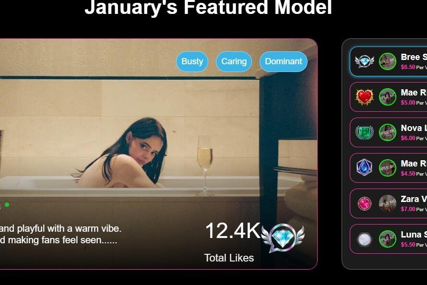Image resolution: width=427 pixels, height=285 pixels.
Task: Select the Dominant tag
Action: 284,61
